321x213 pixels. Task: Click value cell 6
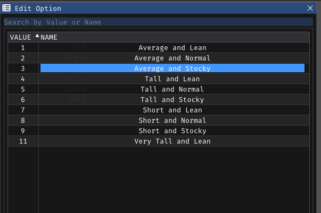23,100
